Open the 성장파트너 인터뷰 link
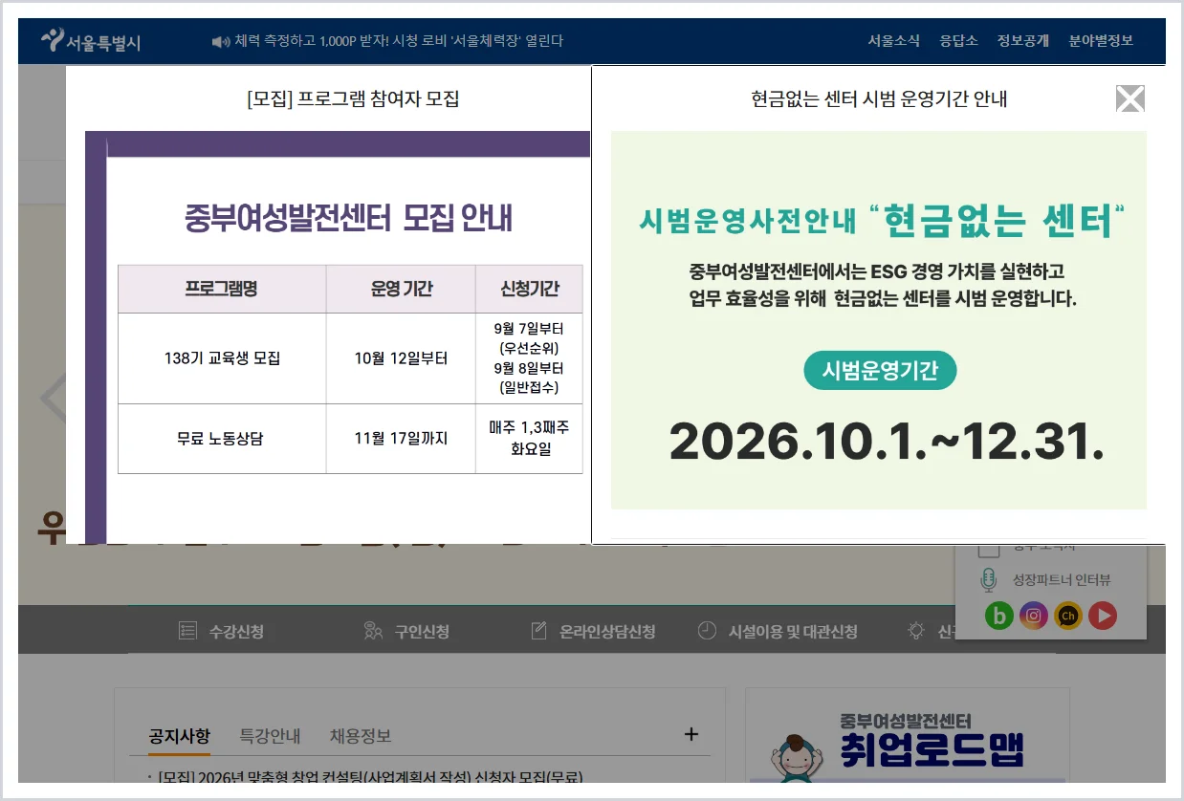Screen dimensions: 1184x801 (x=1062, y=580)
